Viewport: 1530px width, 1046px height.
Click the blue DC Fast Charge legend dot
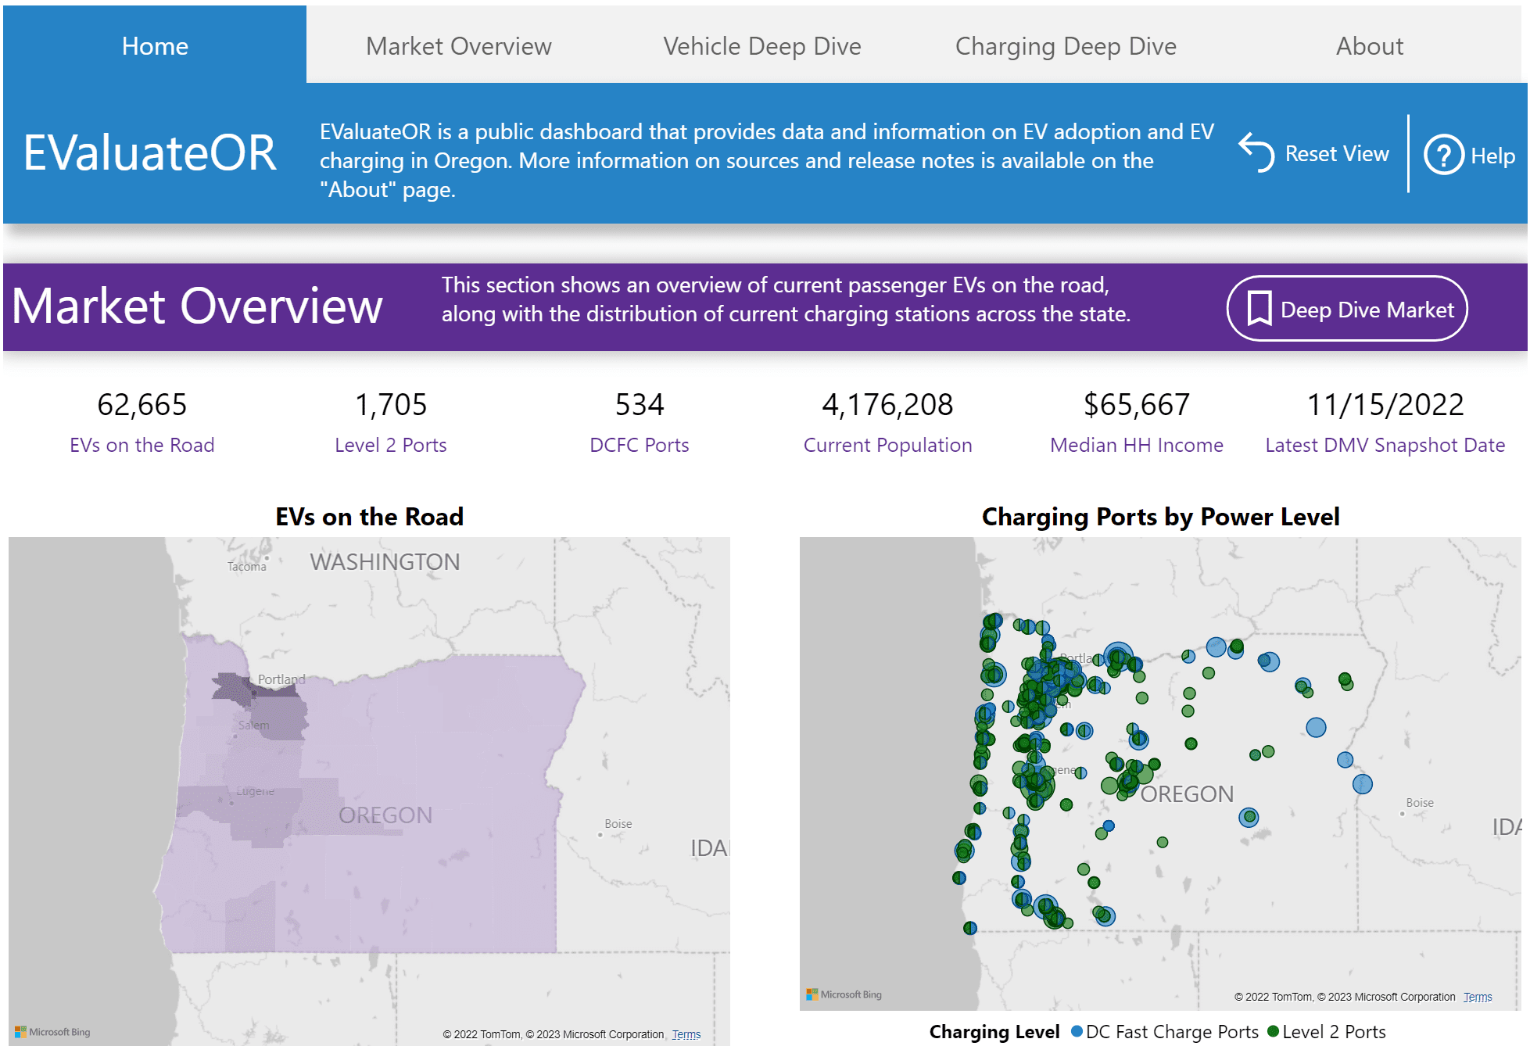(1077, 1031)
